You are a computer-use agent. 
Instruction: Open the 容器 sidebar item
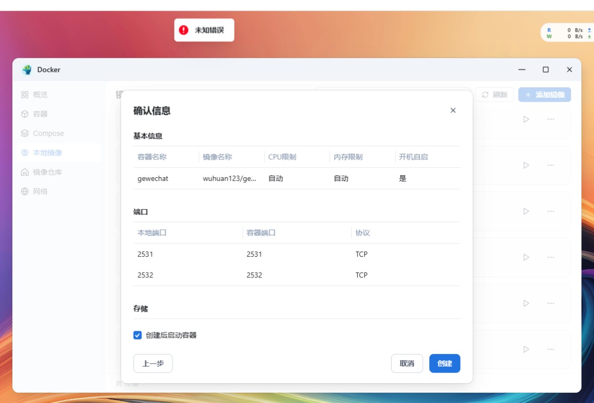[58, 114]
